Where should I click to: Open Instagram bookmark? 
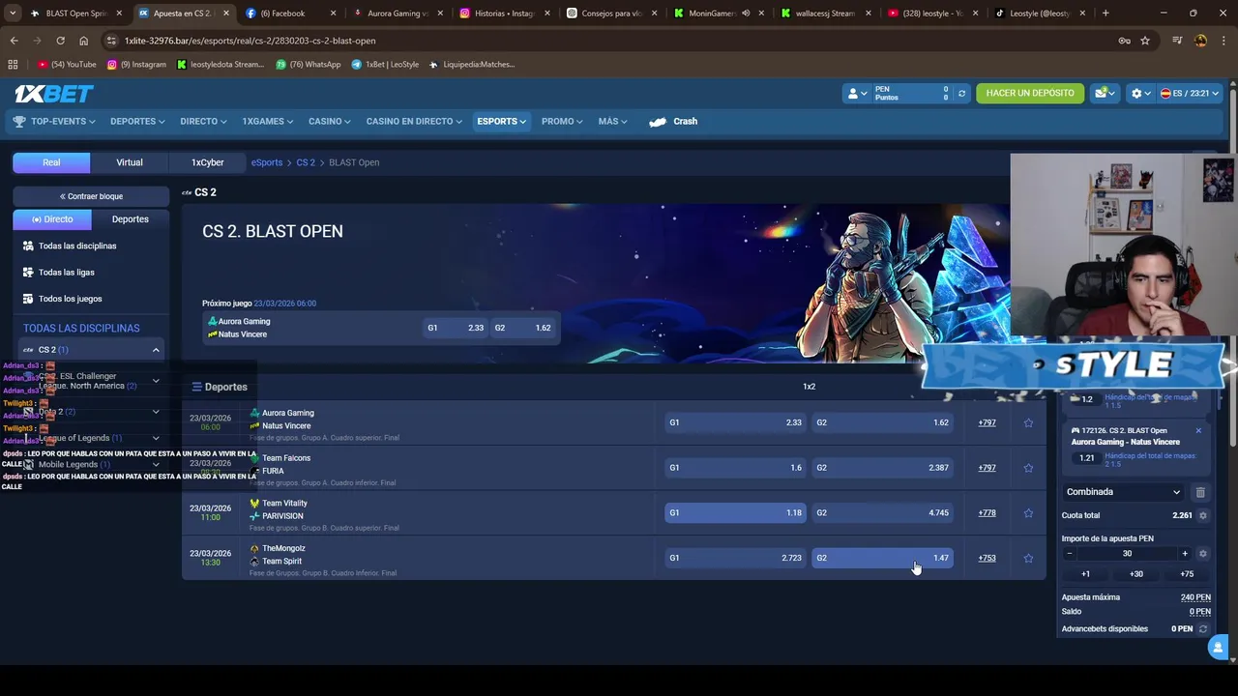pos(136,65)
